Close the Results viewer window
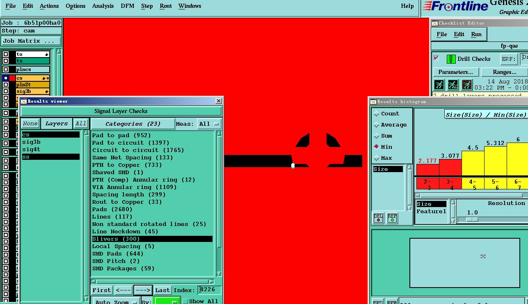 coord(219,101)
